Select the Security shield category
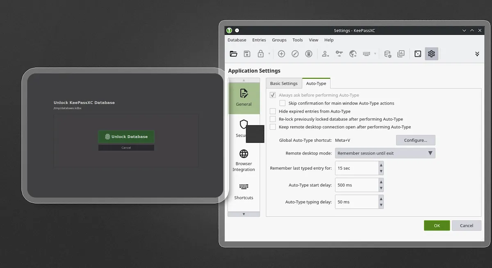Screen dimensions: 492x268 click(x=244, y=128)
